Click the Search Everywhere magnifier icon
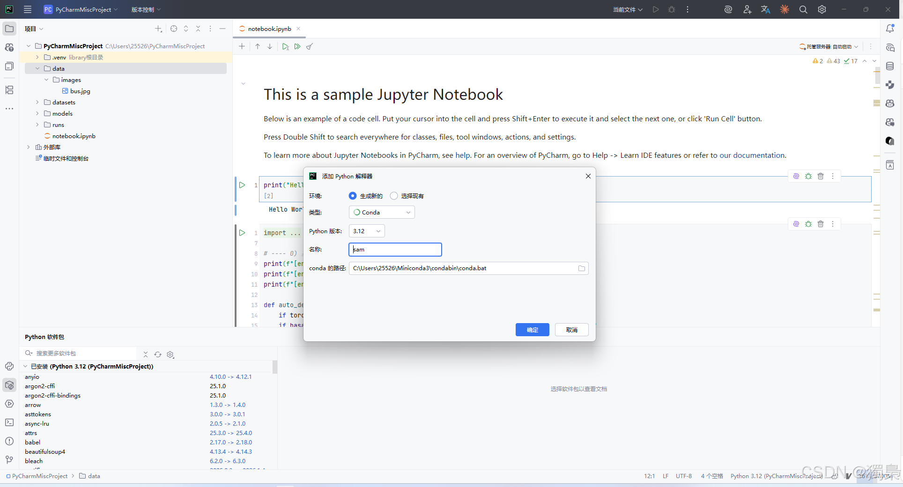The image size is (903, 487). 803,9
